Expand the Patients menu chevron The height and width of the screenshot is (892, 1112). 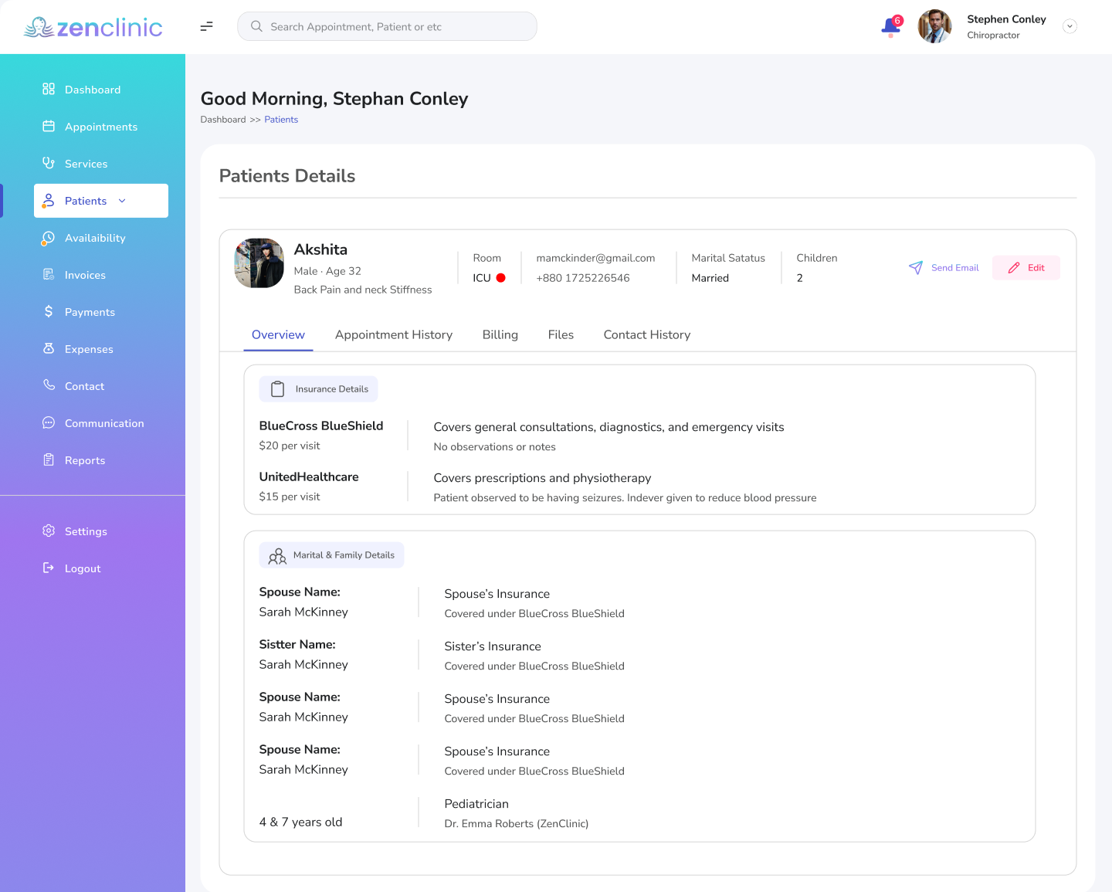point(122,201)
